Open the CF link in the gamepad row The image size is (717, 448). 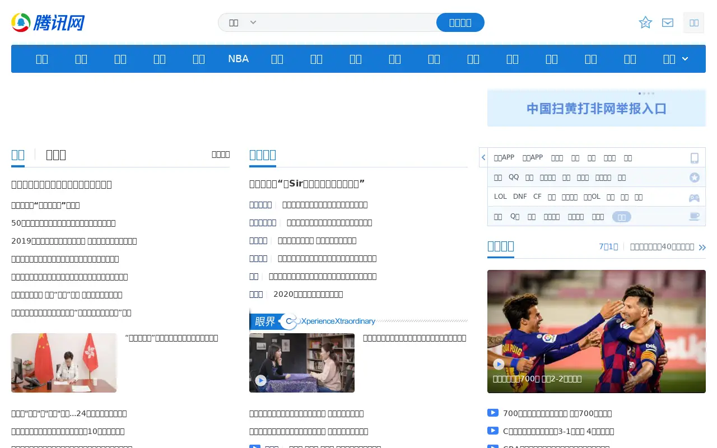[537, 197]
